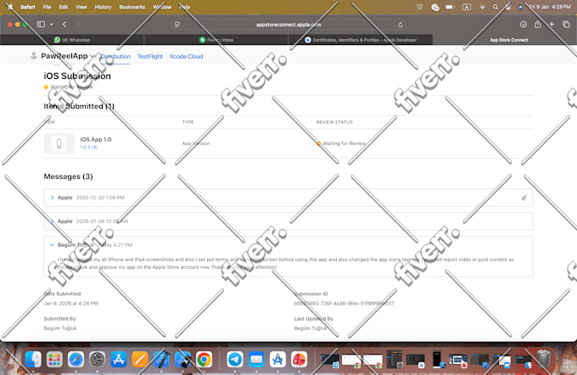This screenshot has width=577, height=375.
Task: Open Finder from the Dock
Action: pos(33,359)
